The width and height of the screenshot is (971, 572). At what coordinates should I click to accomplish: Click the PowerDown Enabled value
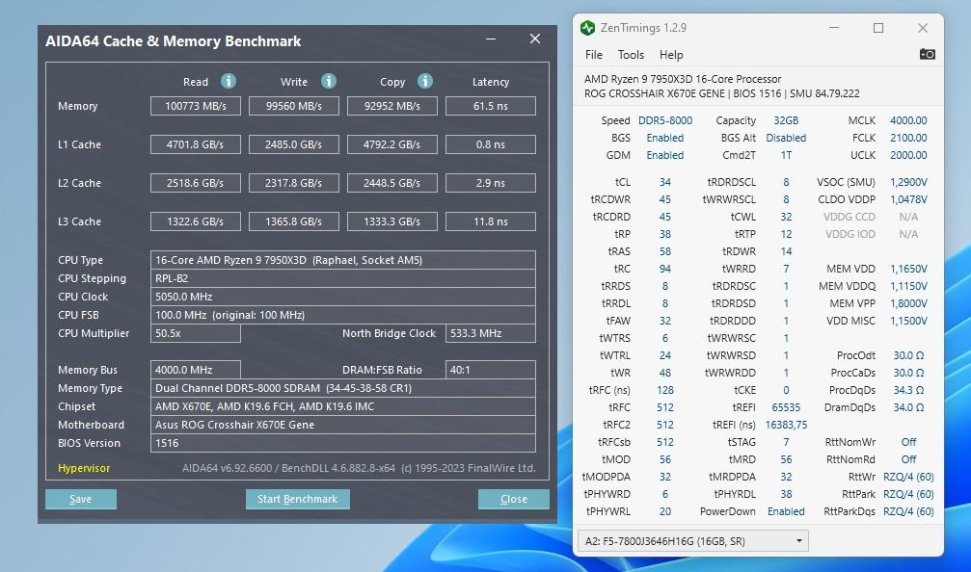(x=786, y=511)
